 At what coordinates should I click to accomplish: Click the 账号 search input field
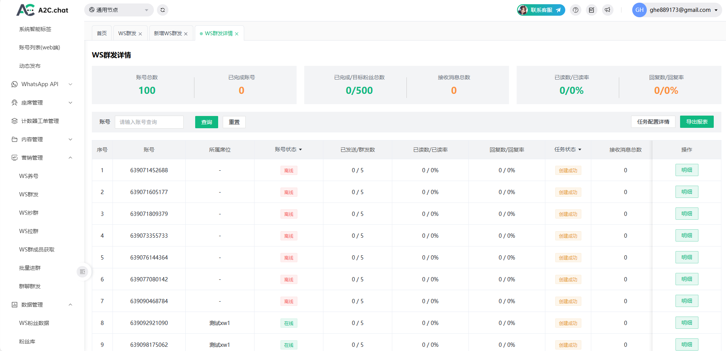coord(149,122)
